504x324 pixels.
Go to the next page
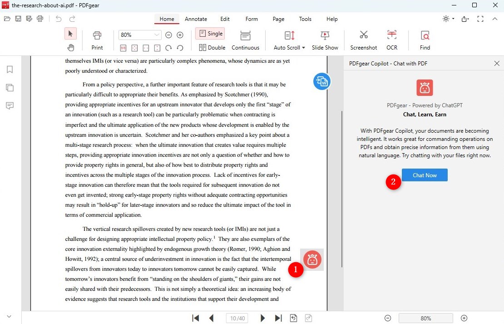pyautogui.click(x=262, y=318)
